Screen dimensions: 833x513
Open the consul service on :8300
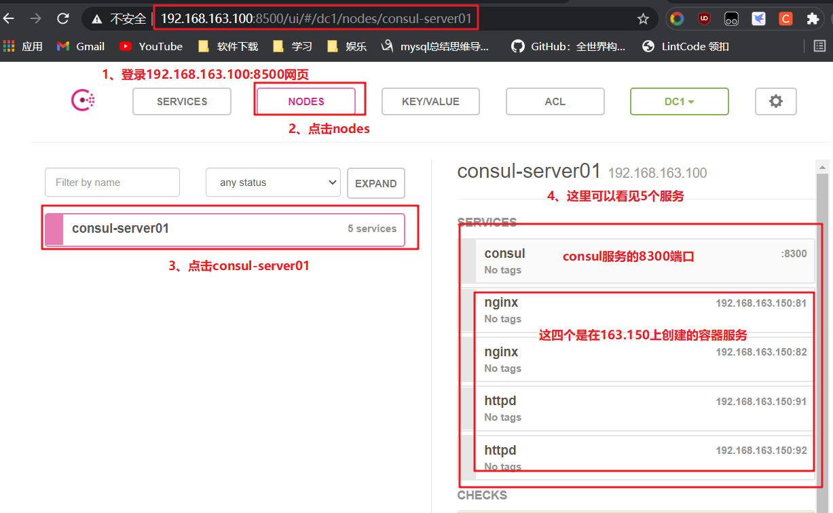coord(637,261)
